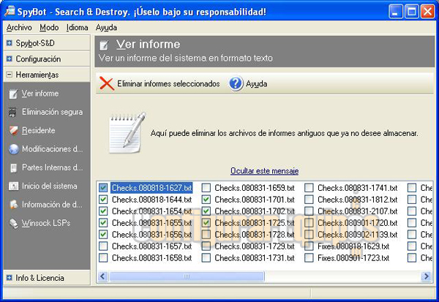Expand the Spybot-S&D section

10,43
